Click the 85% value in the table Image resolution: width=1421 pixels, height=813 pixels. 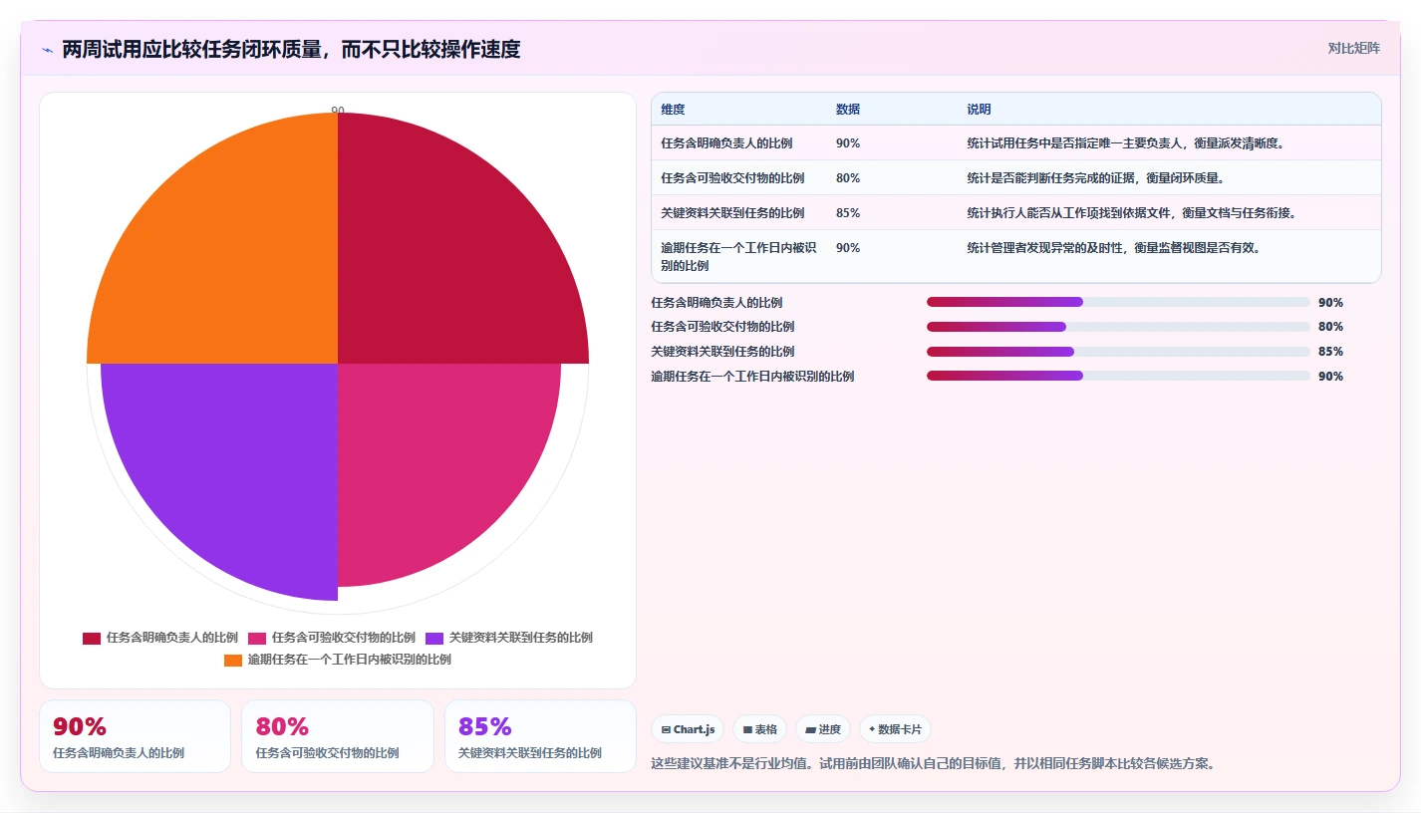[848, 213]
